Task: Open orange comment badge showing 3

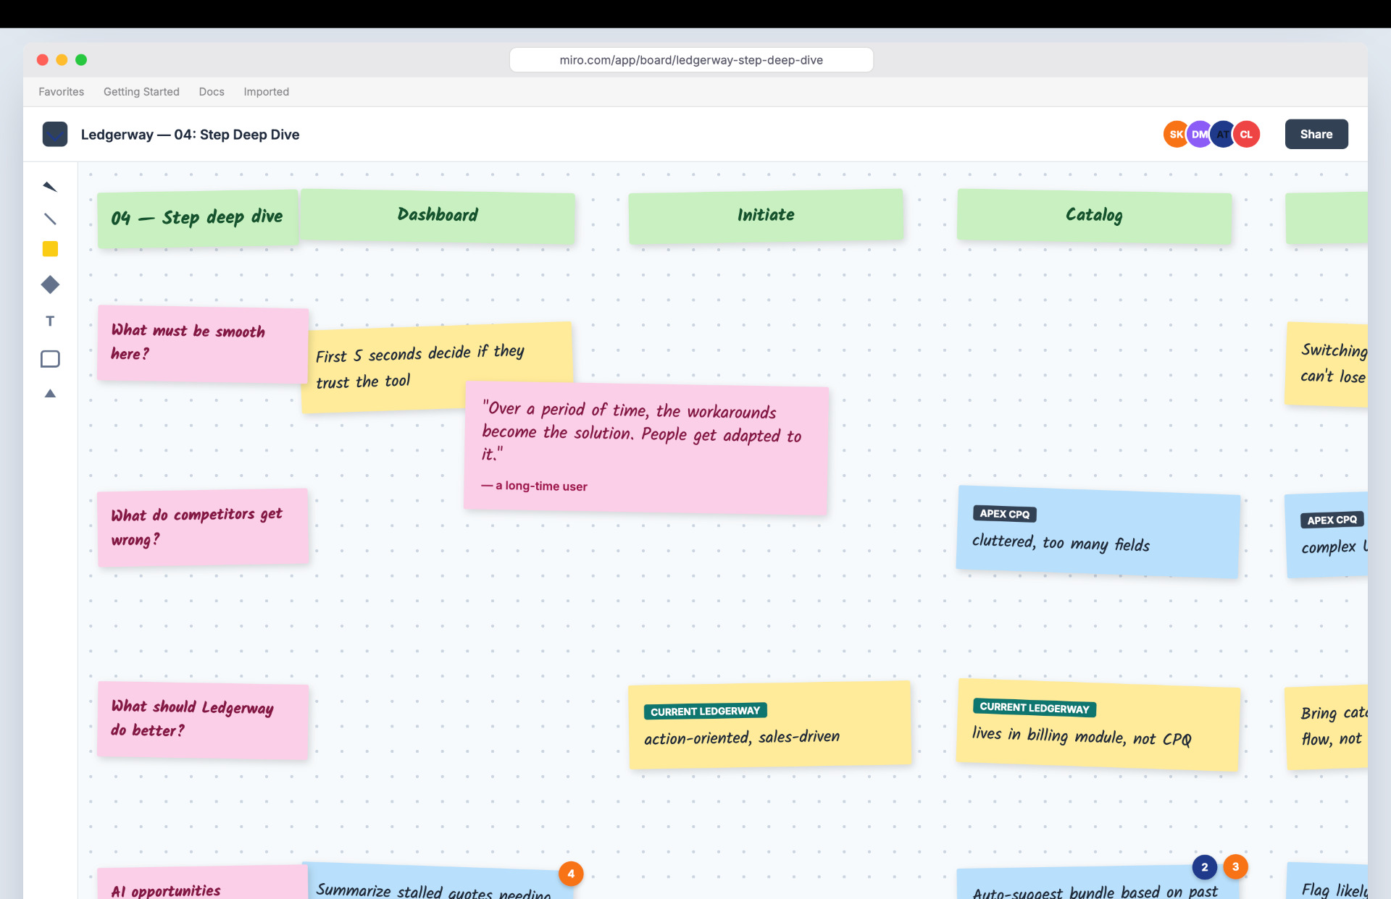Action: tap(1235, 866)
